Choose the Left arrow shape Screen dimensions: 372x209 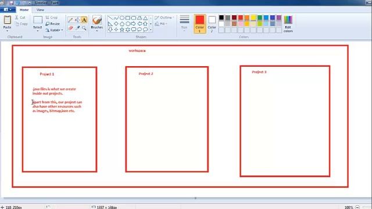tap(139, 24)
